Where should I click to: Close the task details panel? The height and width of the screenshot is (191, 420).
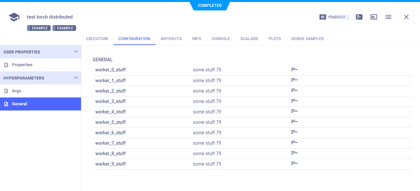[406, 17]
